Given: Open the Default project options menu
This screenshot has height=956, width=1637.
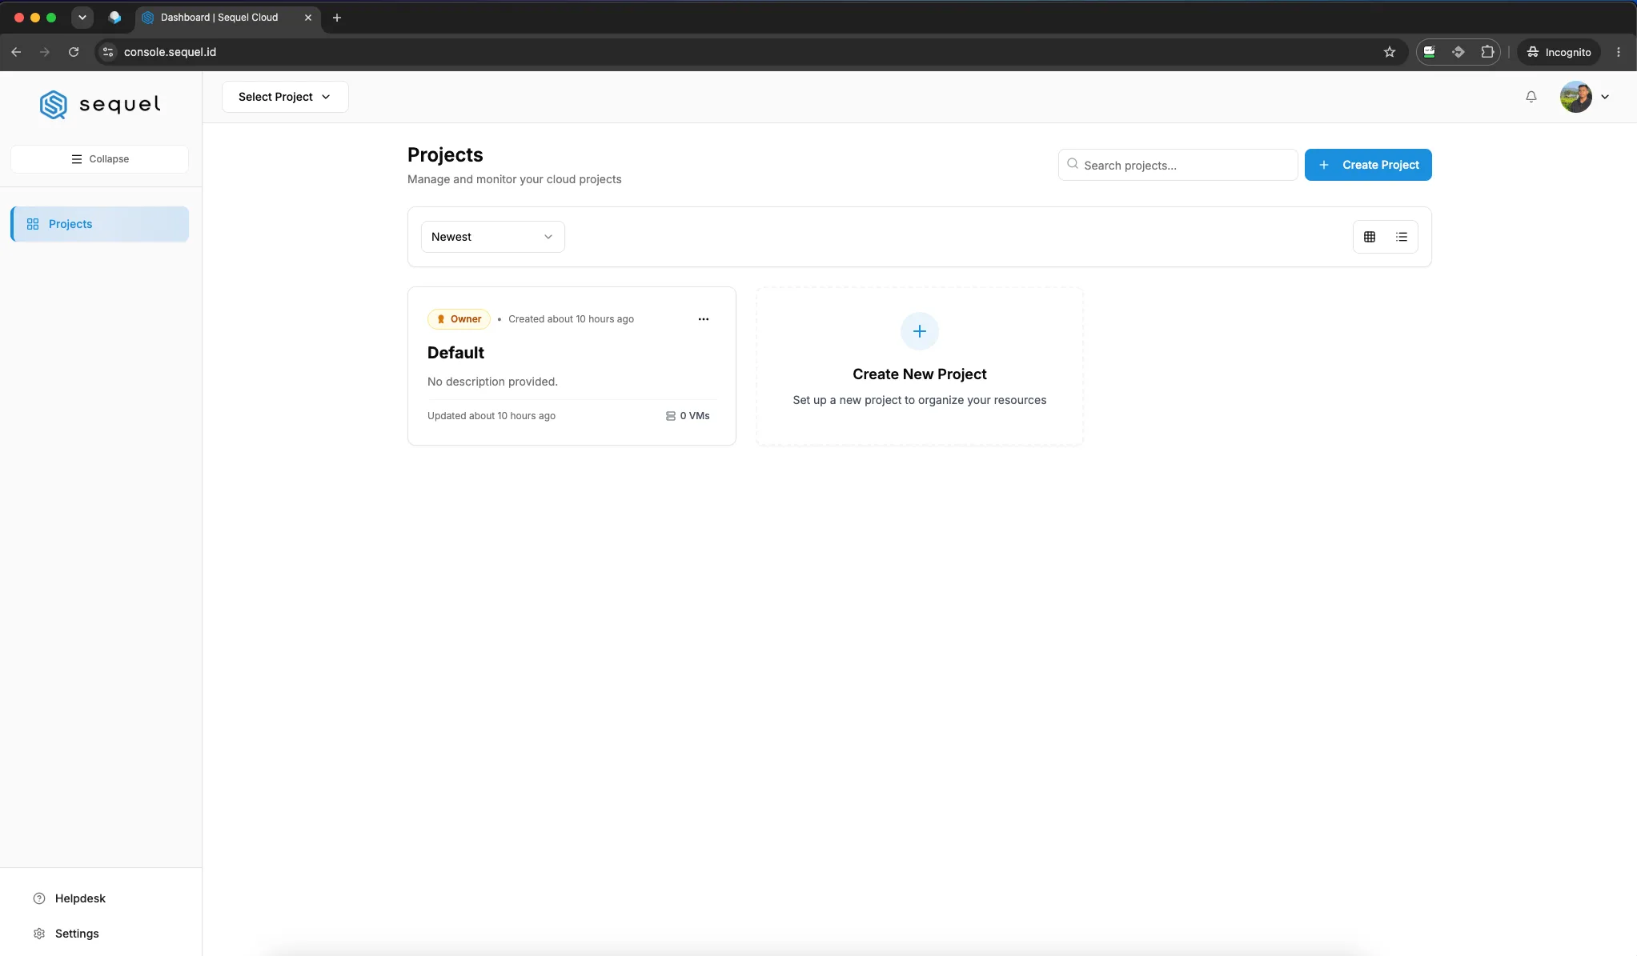Looking at the screenshot, I should (704, 319).
